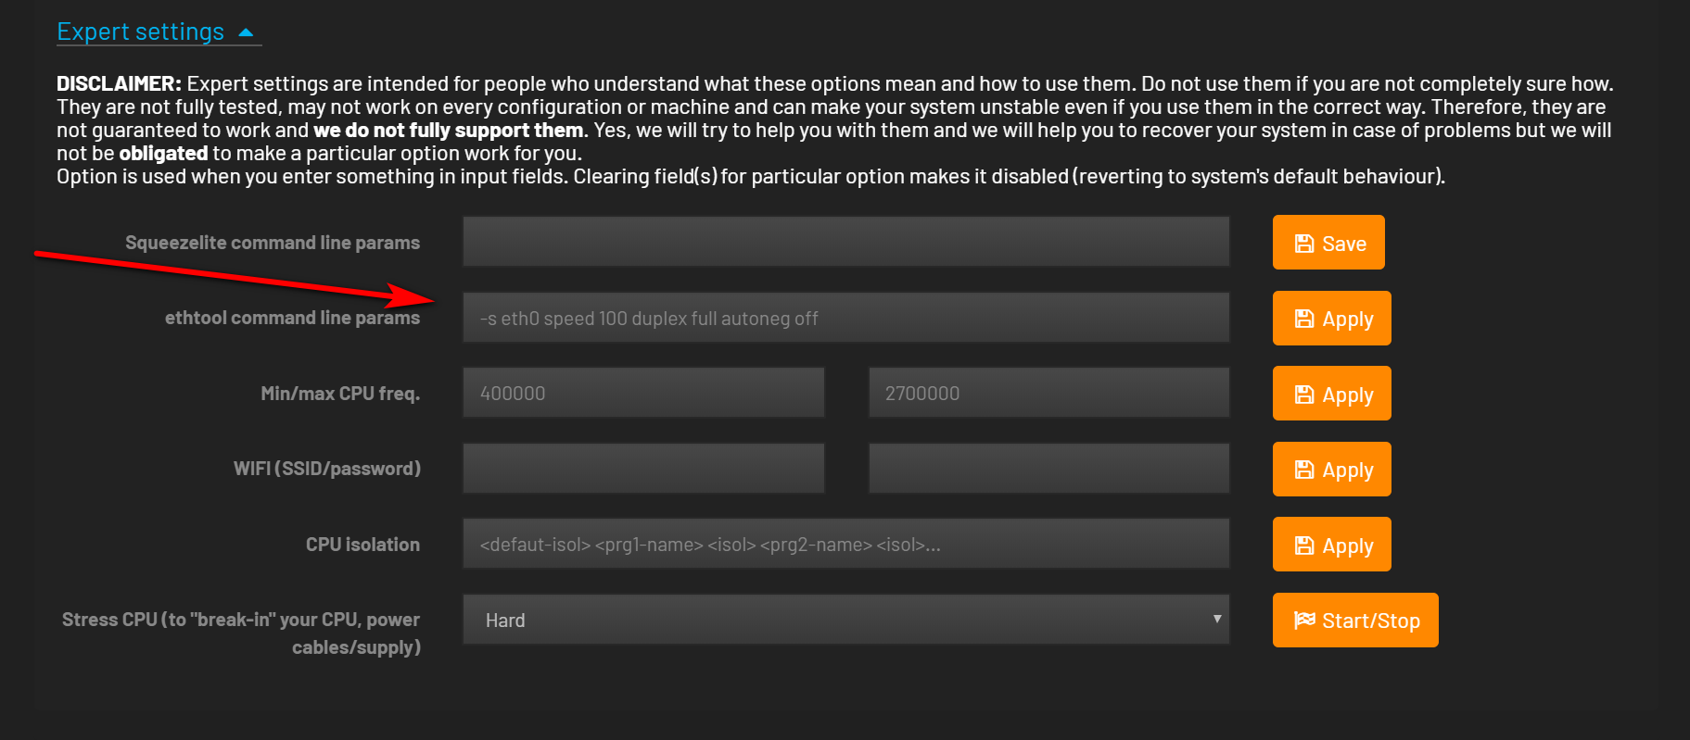Apply the CPU isolation settings
1690x740 pixels.
pos(1332,545)
